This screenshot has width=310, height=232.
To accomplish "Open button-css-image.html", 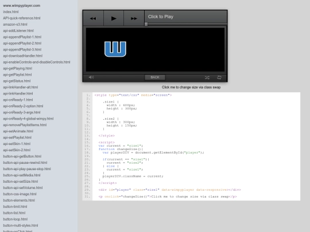I will click(x=20, y=194).
